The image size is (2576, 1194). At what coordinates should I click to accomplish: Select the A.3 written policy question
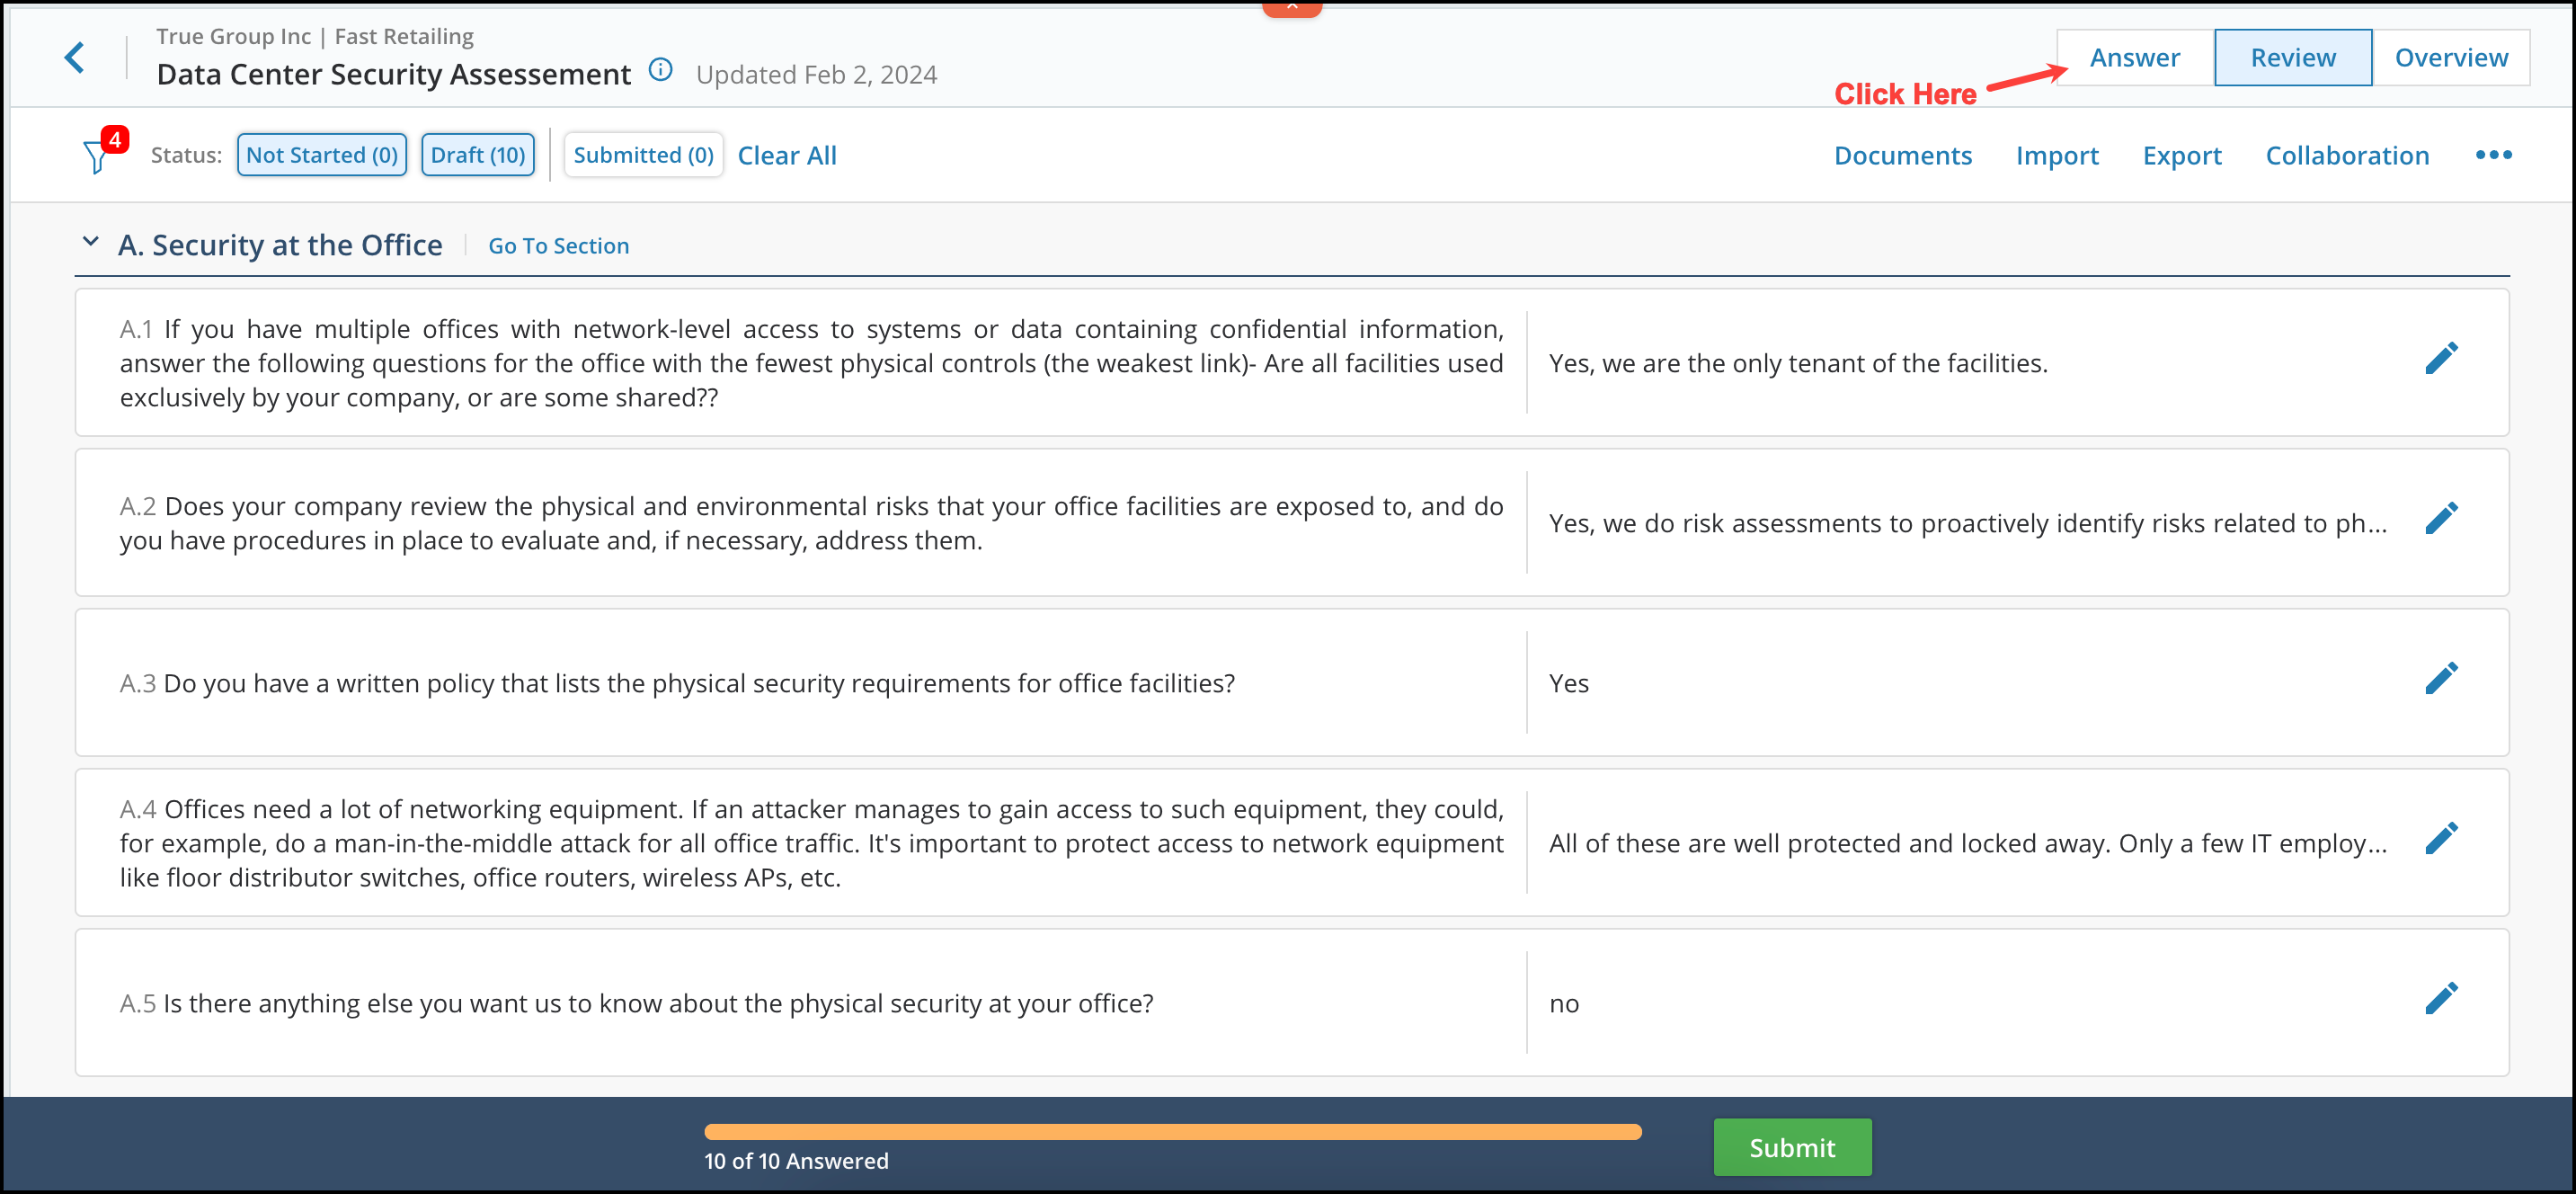[x=677, y=683]
